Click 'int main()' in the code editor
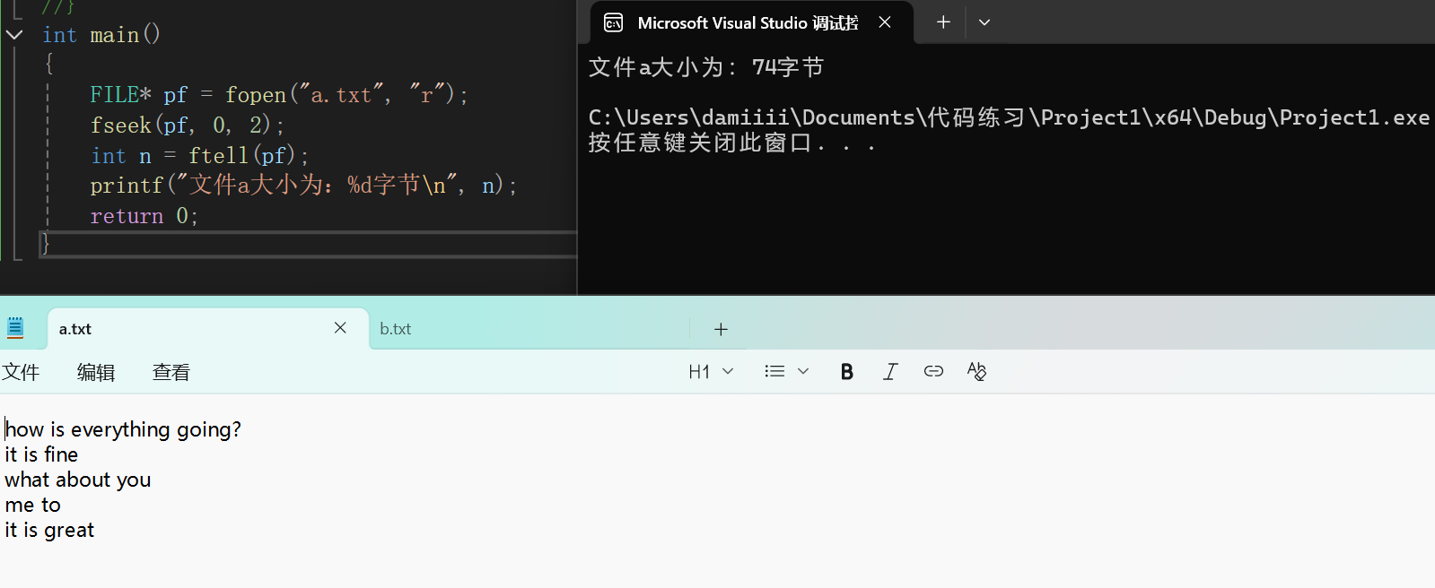1435x588 pixels. [x=101, y=35]
